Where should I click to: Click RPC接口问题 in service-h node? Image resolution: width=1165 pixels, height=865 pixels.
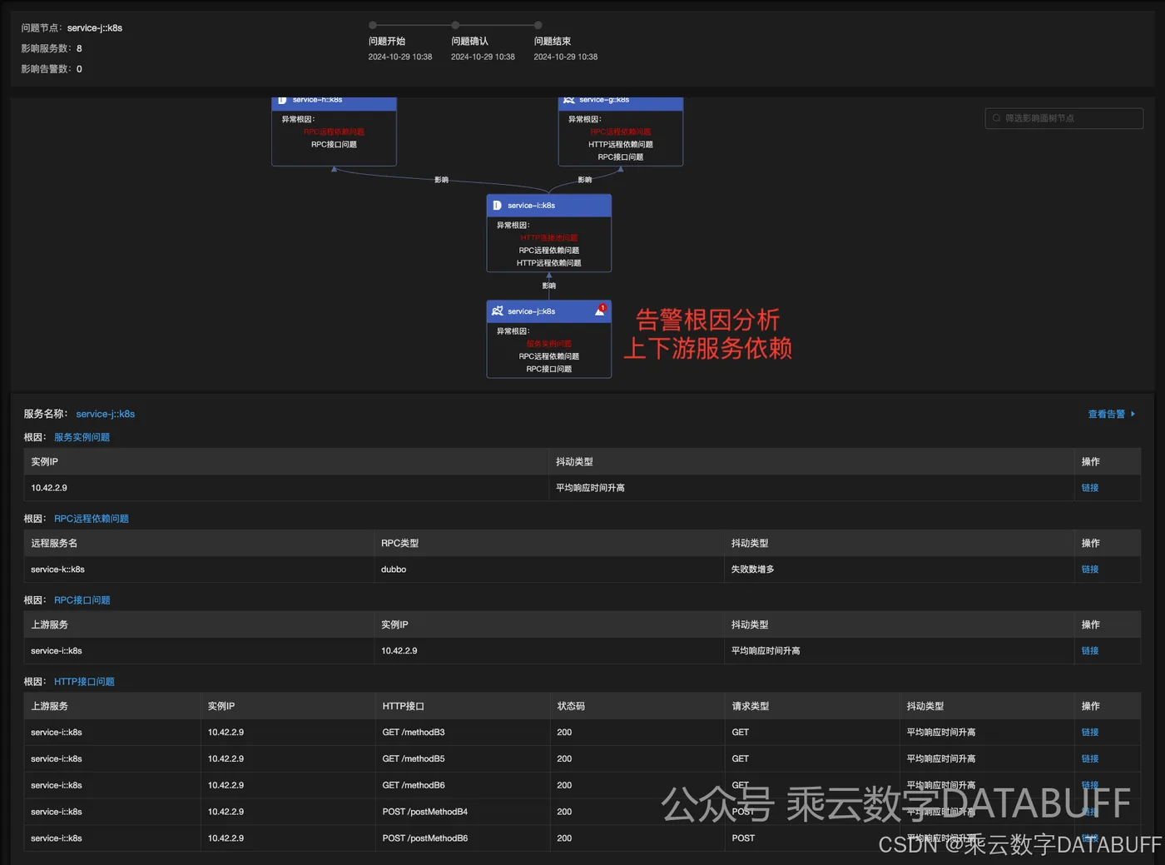[x=334, y=145]
